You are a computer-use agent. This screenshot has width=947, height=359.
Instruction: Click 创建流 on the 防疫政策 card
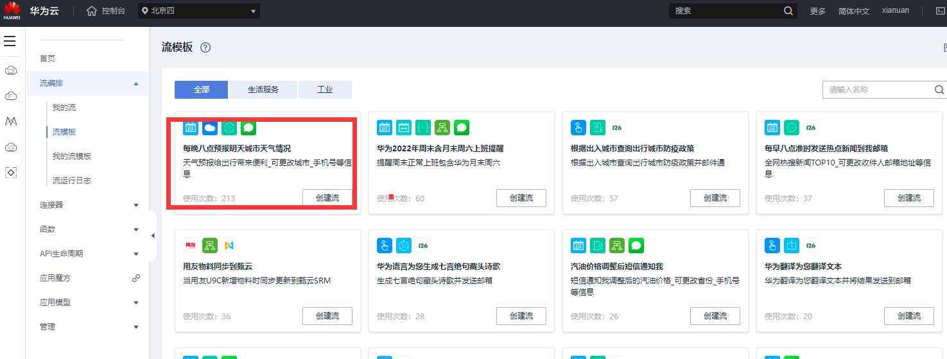[x=715, y=198]
